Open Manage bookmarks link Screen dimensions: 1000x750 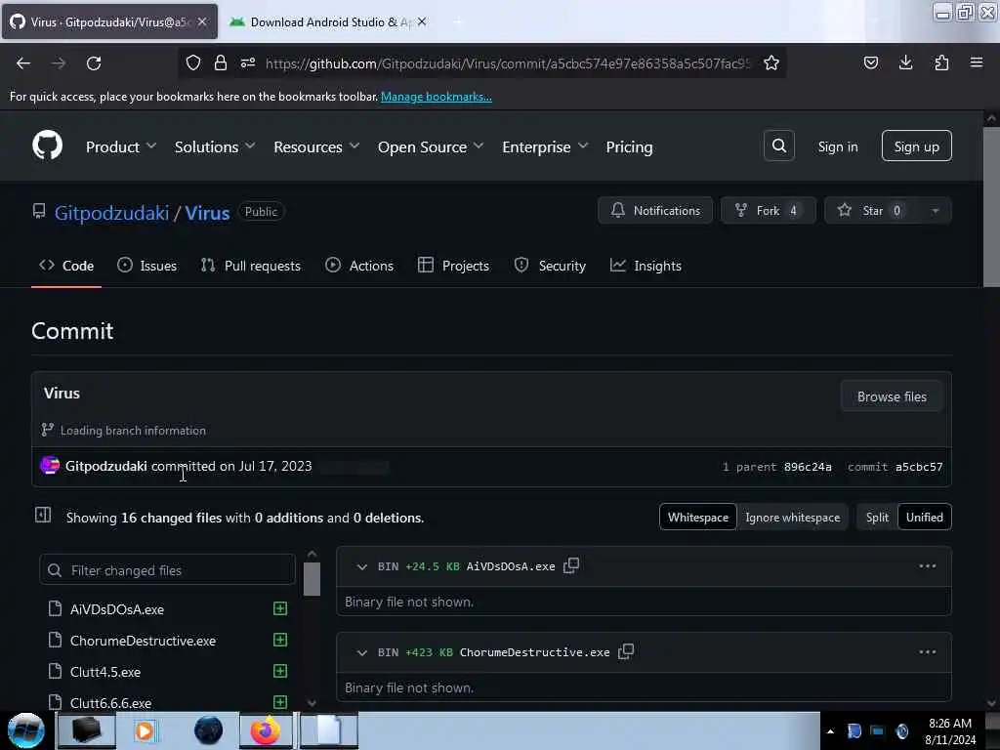coord(437,97)
